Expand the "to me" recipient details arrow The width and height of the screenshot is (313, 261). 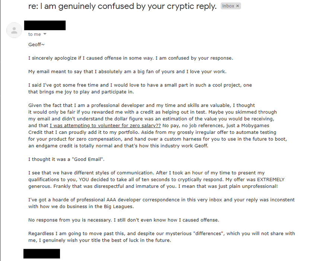point(45,34)
